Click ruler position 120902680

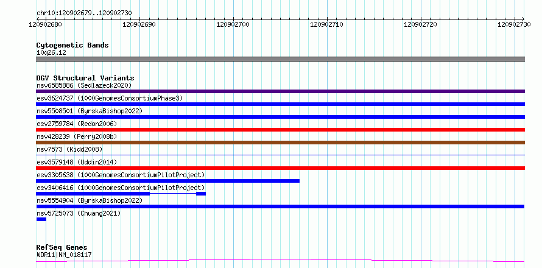[x=45, y=24]
